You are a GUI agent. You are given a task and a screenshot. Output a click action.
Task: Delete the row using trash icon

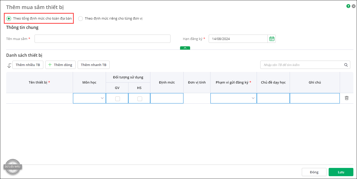pos(347,98)
